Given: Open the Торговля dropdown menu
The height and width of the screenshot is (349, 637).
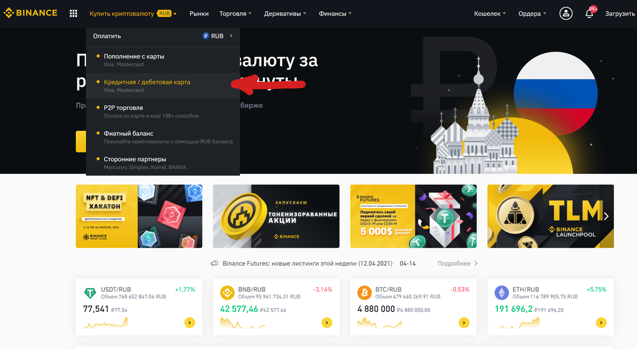Looking at the screenshot, I should point(236,13).
